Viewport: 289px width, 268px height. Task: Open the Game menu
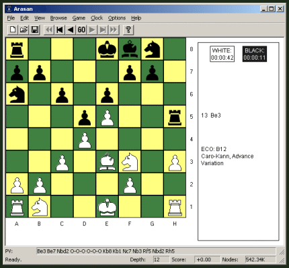pos(79,18)
